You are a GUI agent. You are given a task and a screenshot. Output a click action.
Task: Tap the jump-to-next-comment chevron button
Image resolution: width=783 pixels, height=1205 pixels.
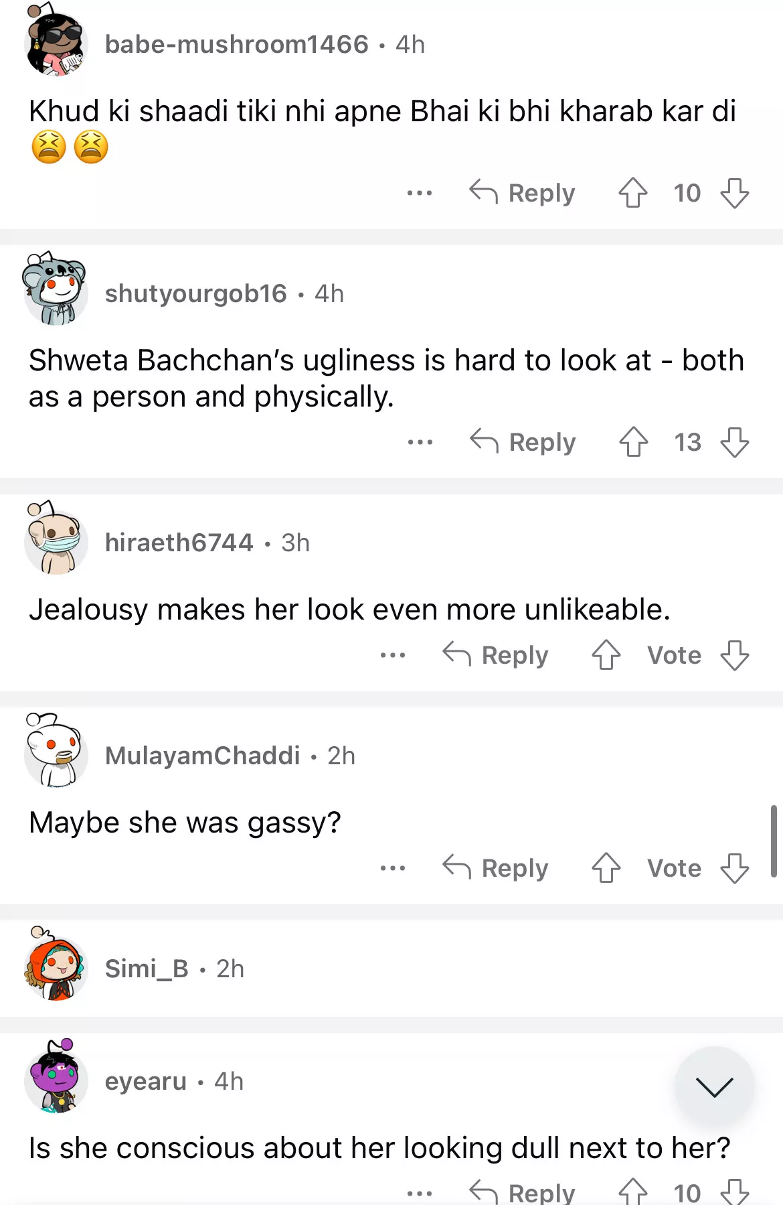pos(714,1086)
